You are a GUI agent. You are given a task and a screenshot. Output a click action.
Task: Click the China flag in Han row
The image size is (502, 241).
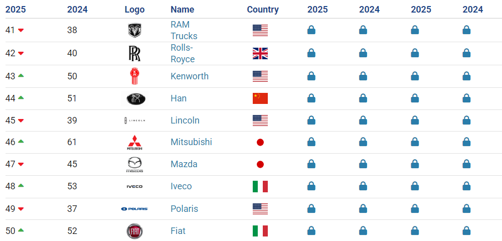click(x=260, y=98)
